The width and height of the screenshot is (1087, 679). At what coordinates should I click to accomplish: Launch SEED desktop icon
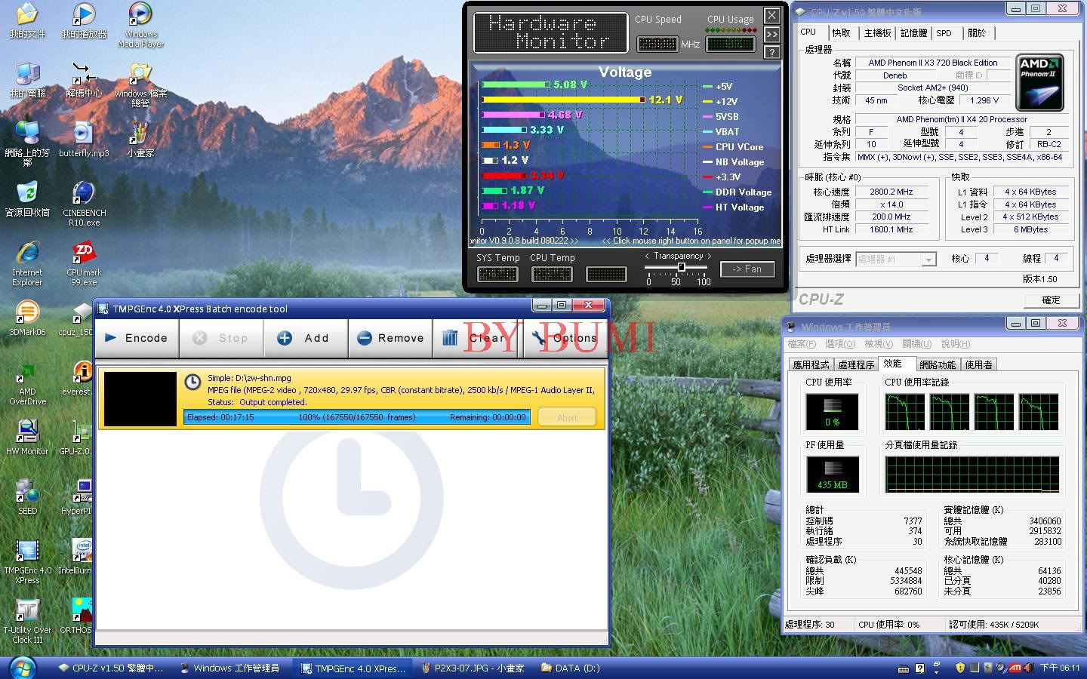coord(27,496)
